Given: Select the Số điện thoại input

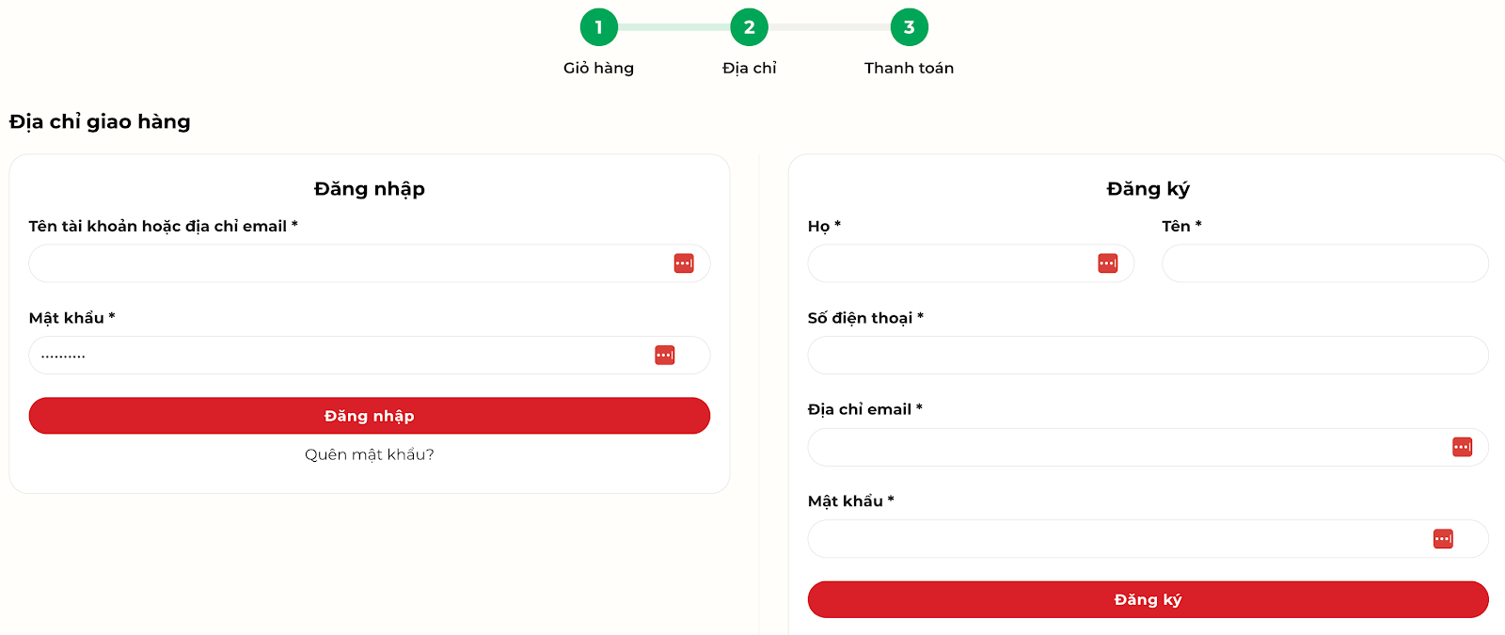Looking at the screenshot, I should (1148, 356).
